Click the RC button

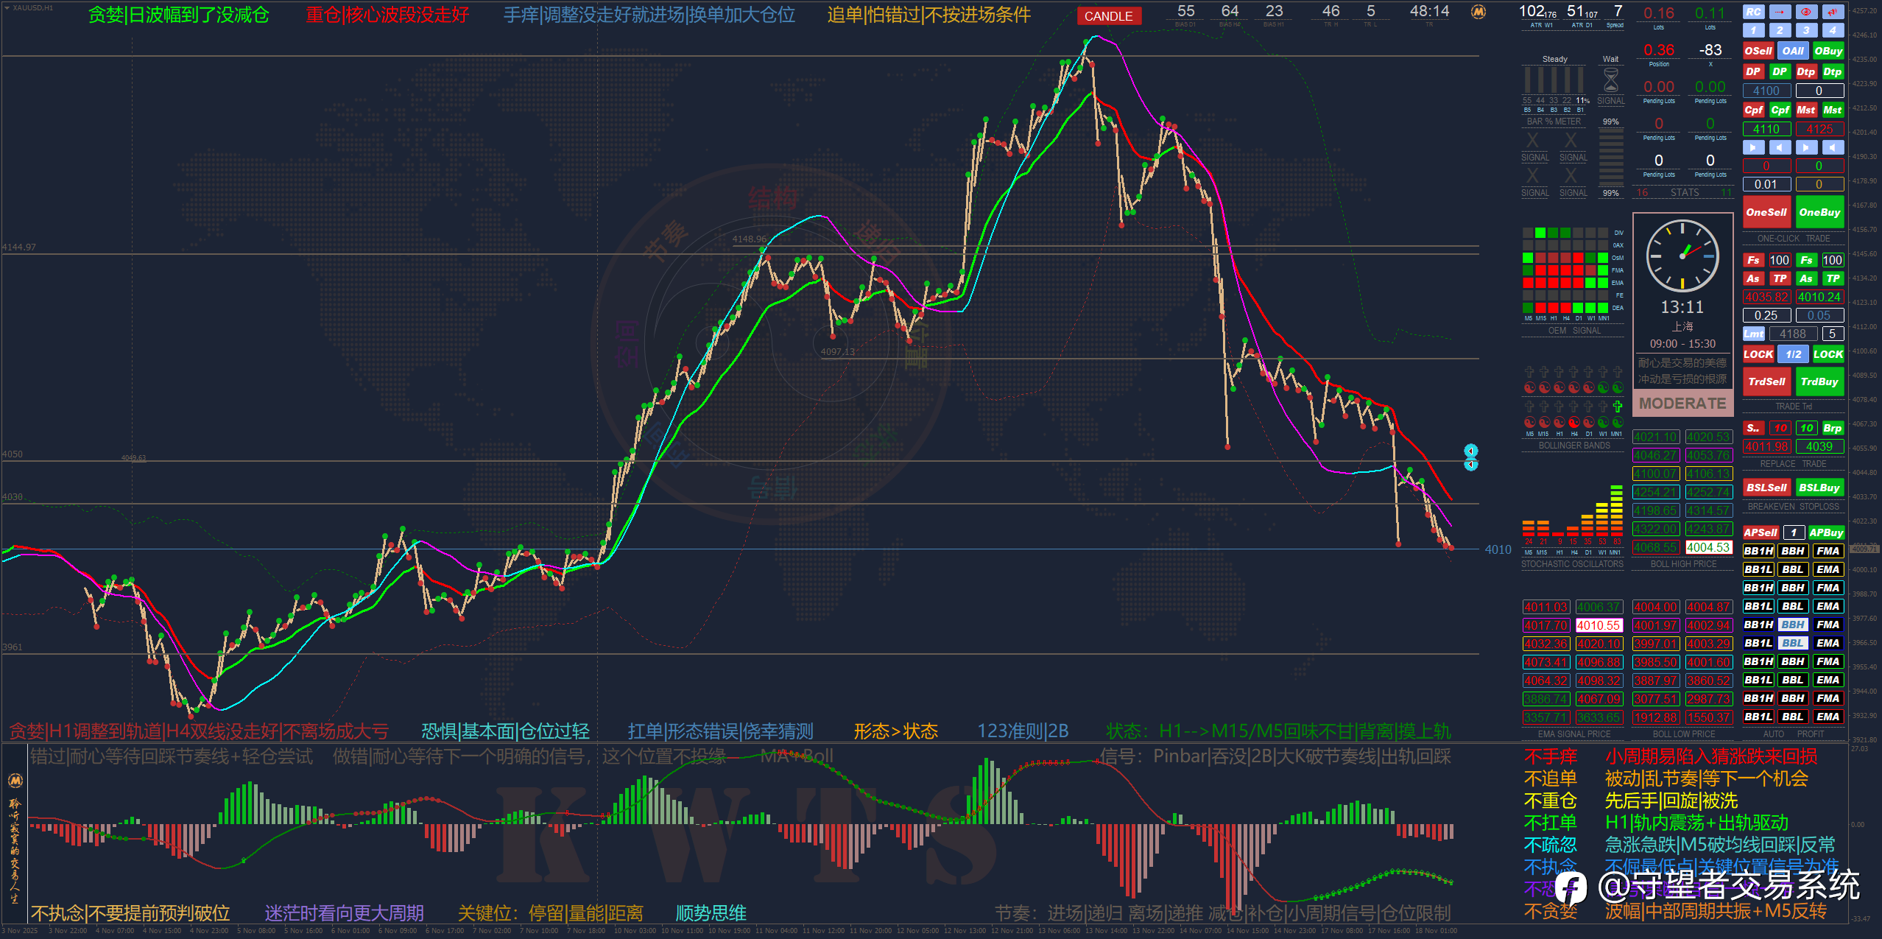click(1753, 12)
